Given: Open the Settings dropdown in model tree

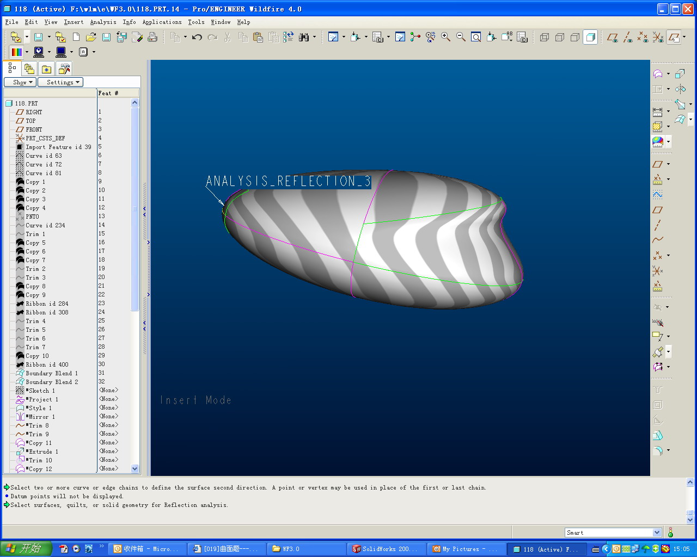Looking at the screenshot, I should (x=60, y=82).
